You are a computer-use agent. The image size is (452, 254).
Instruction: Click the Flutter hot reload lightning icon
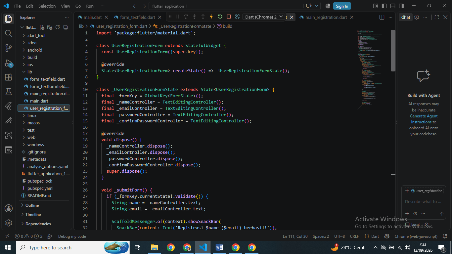pyautogui.click(x=211, y=17)
